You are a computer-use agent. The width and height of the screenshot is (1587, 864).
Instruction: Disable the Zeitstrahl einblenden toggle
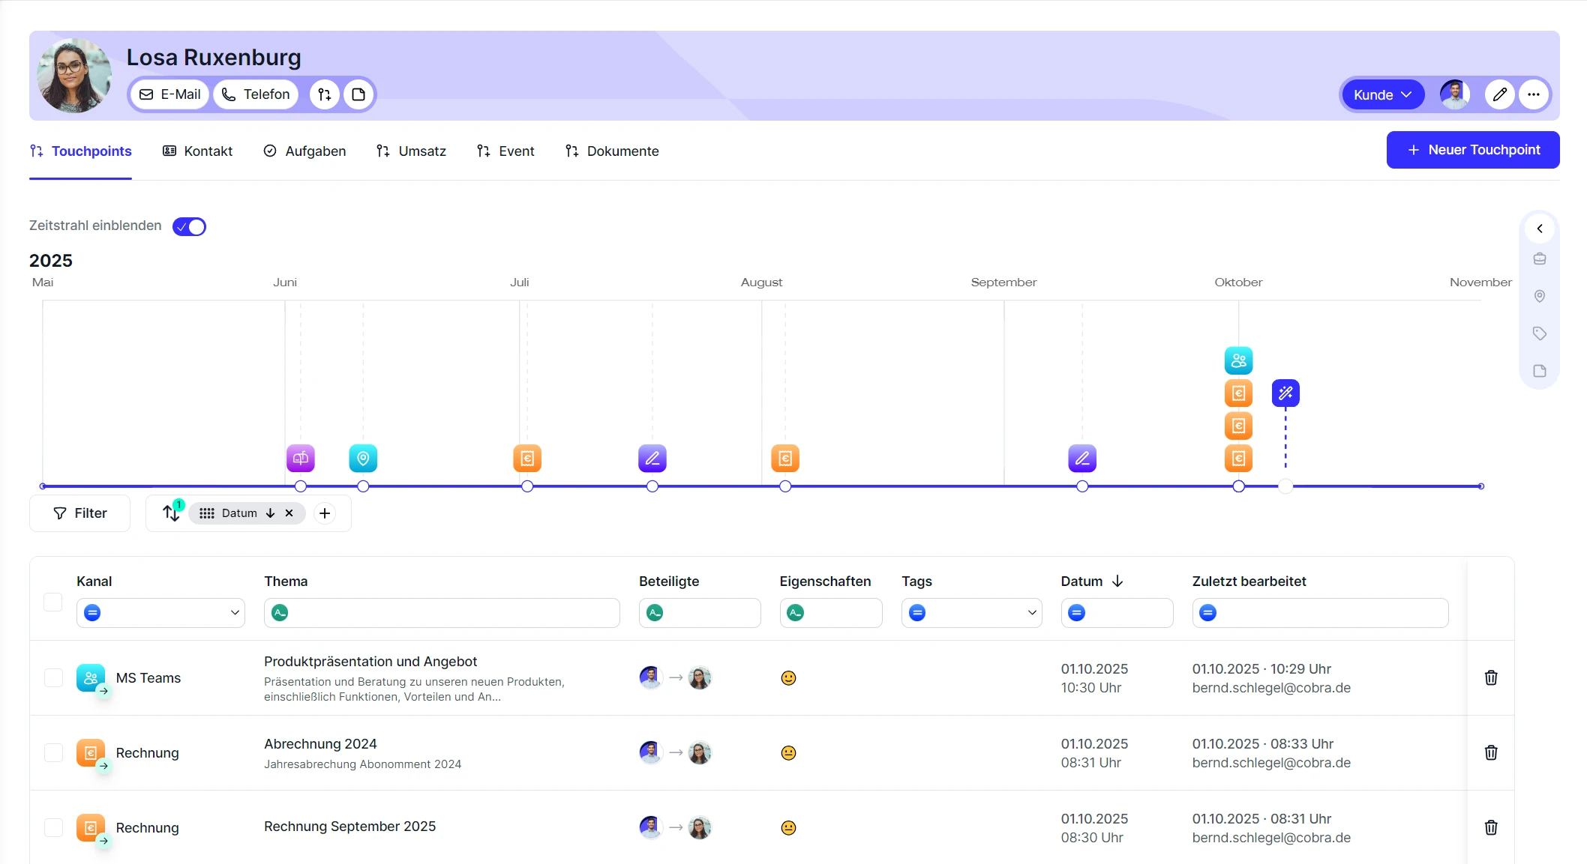(189, 226)
